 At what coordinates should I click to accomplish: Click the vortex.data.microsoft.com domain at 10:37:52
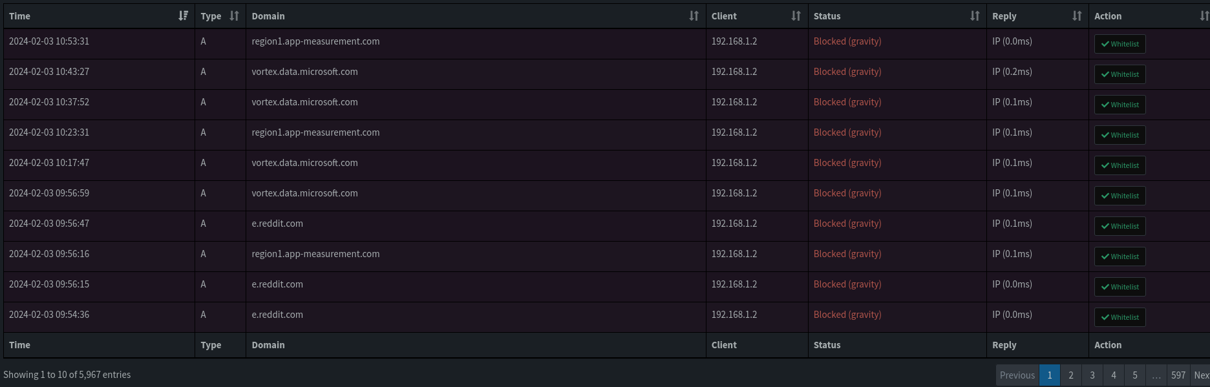pyautogui.click(x=304, y=102)
